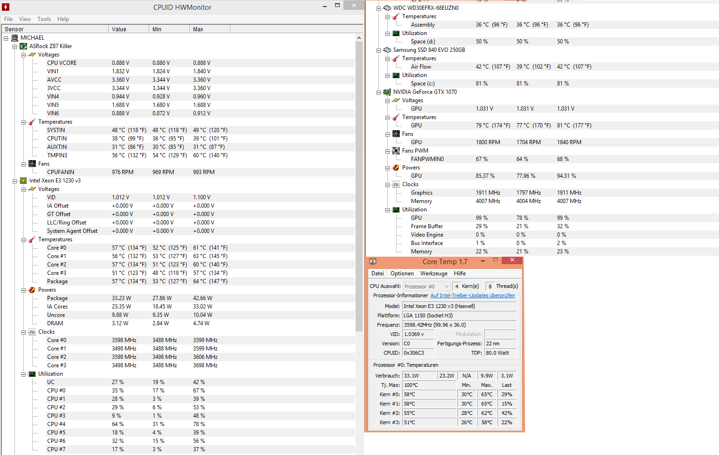Click the Intel Xeon E3 1230 v3 chip icon

(x=23, y=181)
